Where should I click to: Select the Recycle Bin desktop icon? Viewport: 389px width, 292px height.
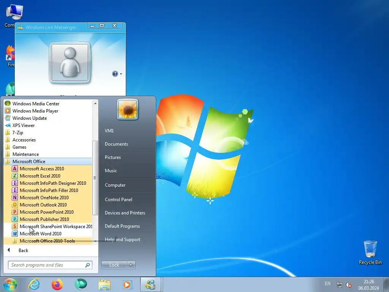click(370, 252)
